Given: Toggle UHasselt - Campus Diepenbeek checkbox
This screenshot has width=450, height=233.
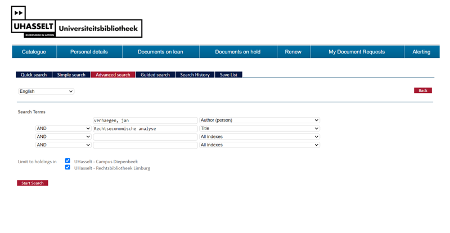Looking at the screenshot, I should point(67,161).
